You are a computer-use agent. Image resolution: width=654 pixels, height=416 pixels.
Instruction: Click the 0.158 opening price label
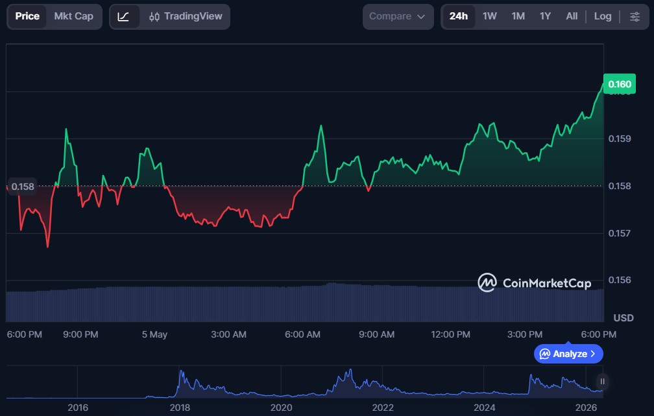pos(23,187)
